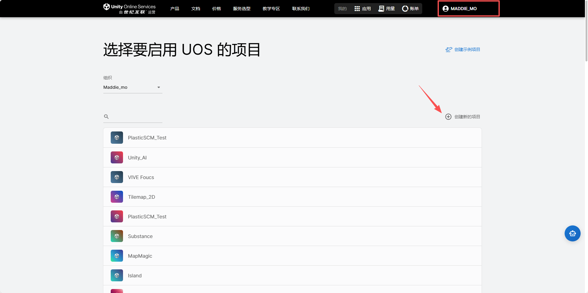Open the 联系我们 menu item
The height and width of the screenshot is (293, 588).
[301, 9]
